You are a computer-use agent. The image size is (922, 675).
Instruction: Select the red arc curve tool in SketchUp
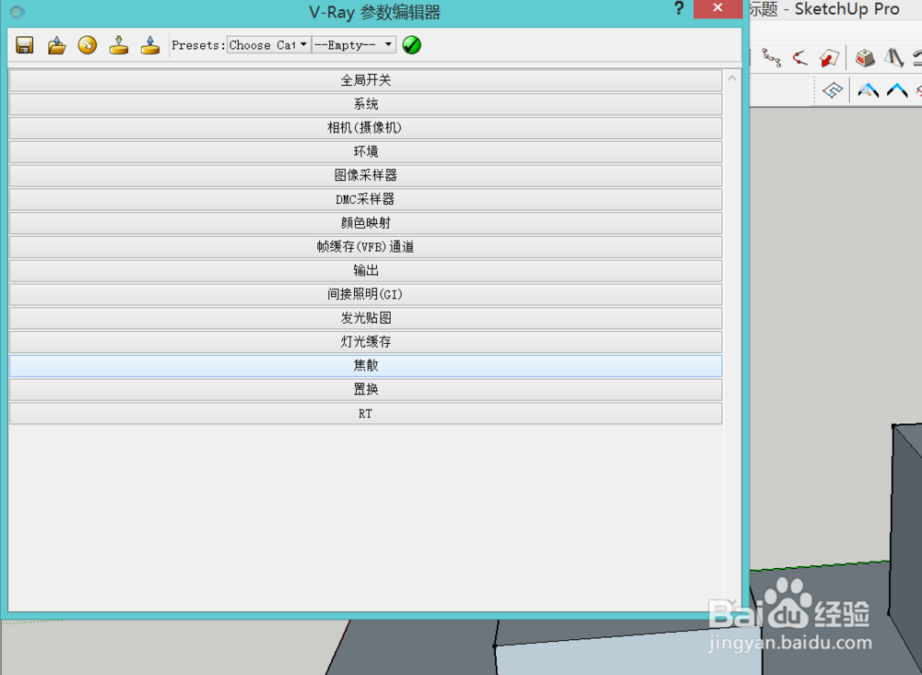click(799, 57)
